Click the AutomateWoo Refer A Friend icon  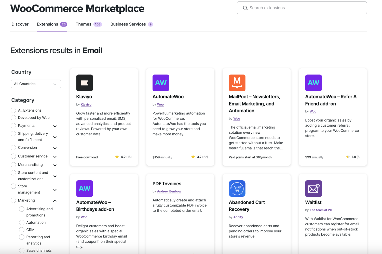click(x=313, y=83)
